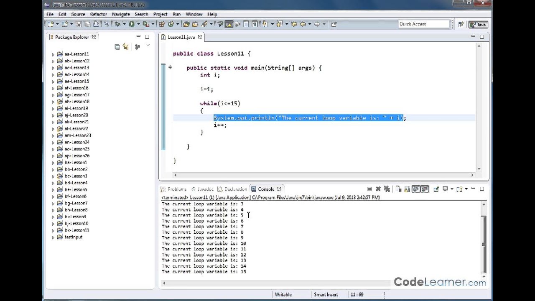Click the Debug bug icon in toolbar
Viewport: 535px width, 301px height.
[117, 24]
